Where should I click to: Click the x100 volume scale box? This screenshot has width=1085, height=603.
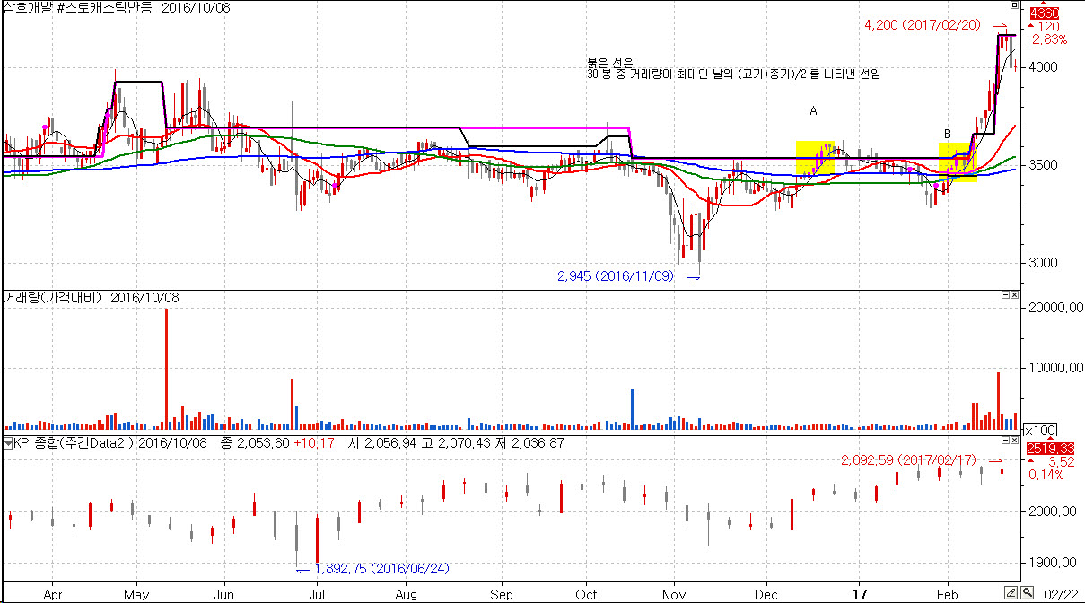coord(1038,429)
